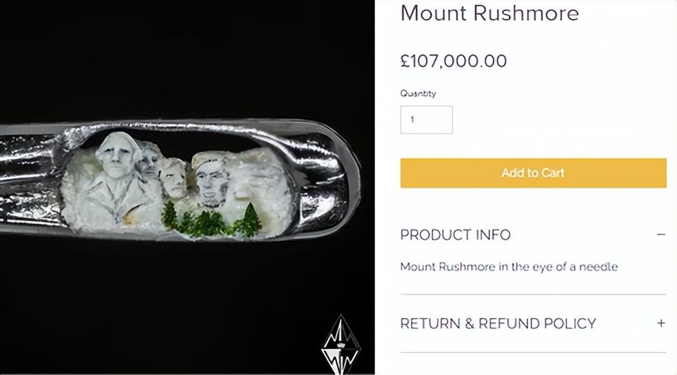The height and width of the screenshot is (375, 677).
Task: Click the Add to Cart button
Action: [x=533, y=173]
